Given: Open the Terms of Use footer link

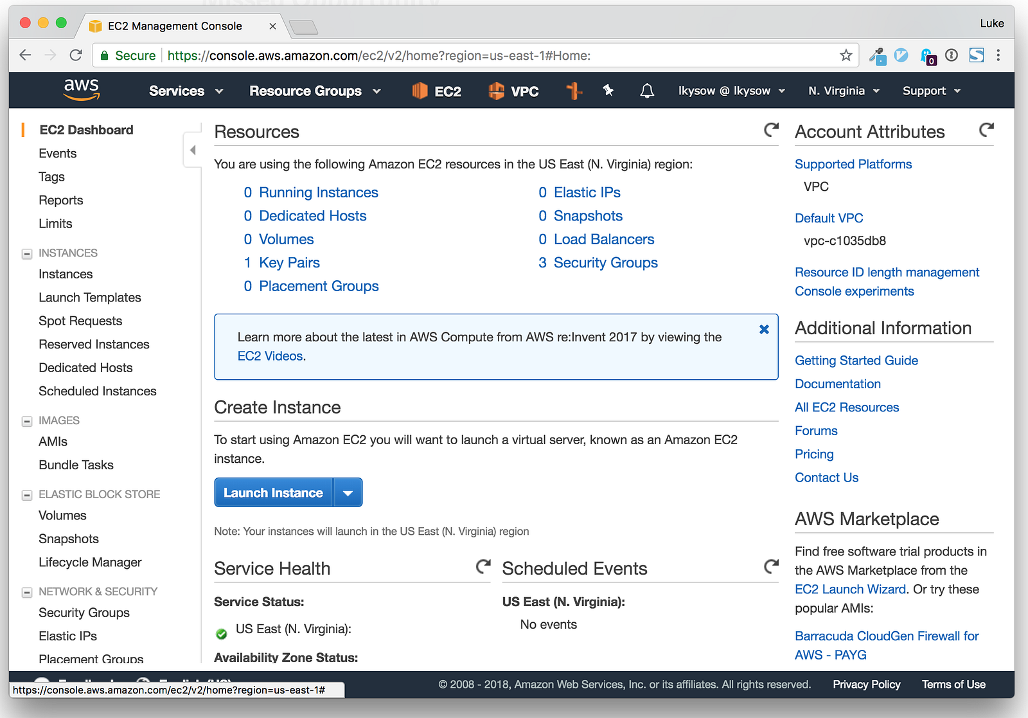Looking at the screenshot, I should tap(953, 685).
